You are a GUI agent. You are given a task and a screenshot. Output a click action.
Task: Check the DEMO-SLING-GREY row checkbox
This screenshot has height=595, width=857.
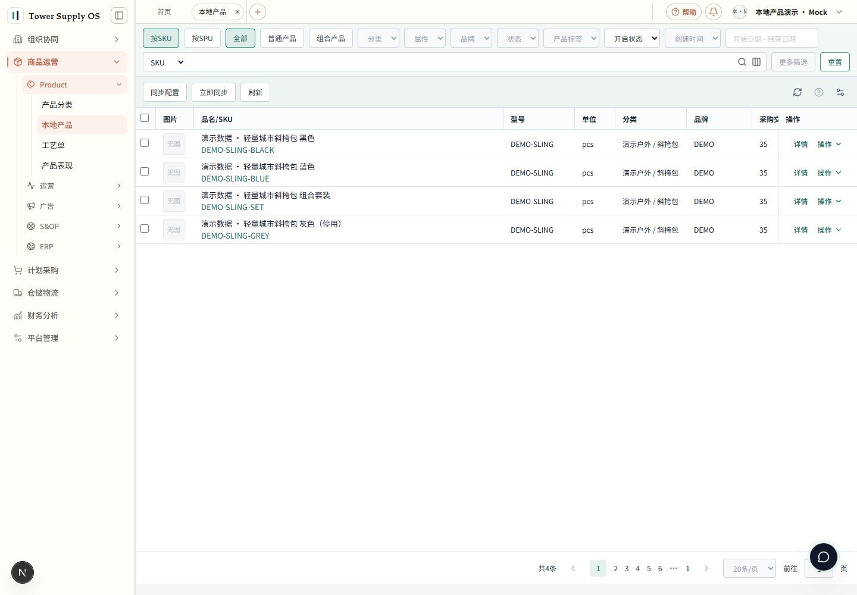(x=145, y=228)
